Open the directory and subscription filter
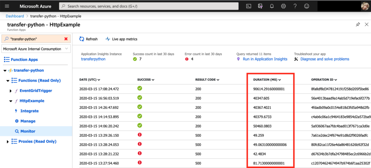This screenshot has height=168, width=371. (260, 7)
